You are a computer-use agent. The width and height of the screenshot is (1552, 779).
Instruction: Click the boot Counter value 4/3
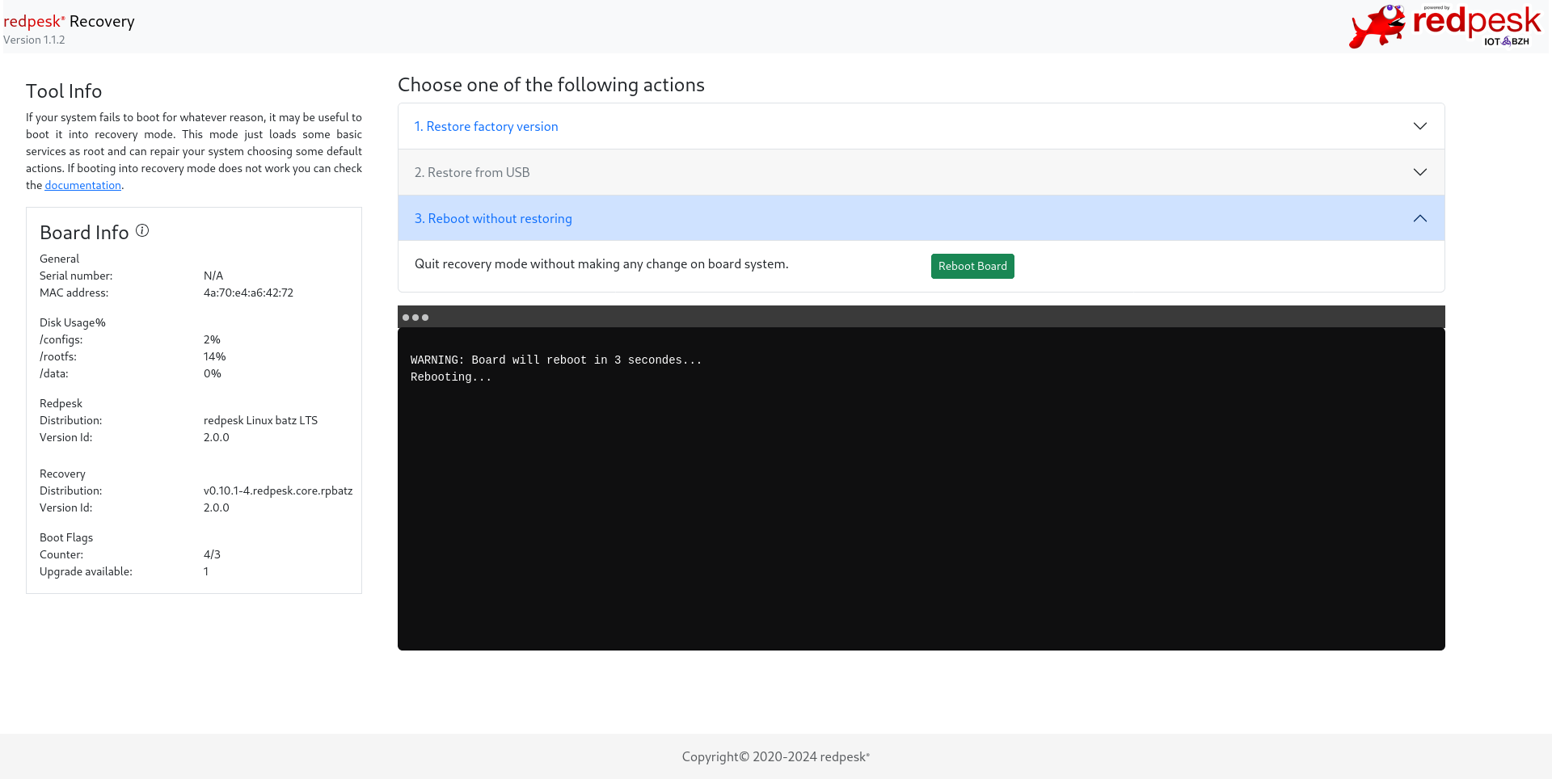[x=212, y=554]
